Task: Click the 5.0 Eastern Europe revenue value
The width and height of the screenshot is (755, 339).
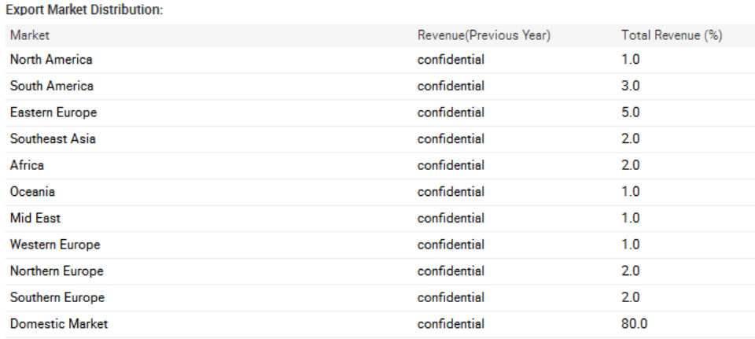Action: [x=630, y=112]
